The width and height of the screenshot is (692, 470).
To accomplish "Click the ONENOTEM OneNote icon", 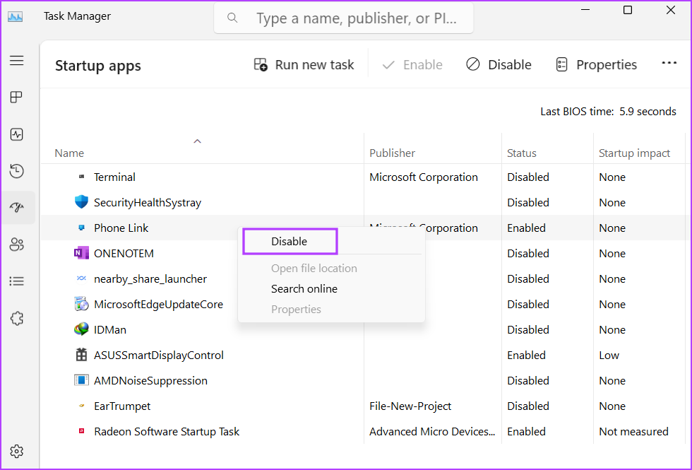I will (x=81, y=253).
